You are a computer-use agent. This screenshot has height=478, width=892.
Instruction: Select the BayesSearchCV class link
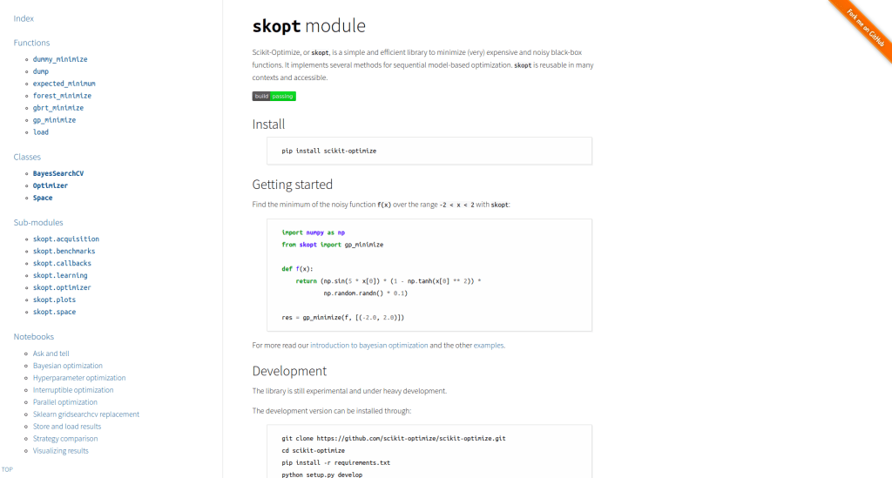[x=58, y=173]
